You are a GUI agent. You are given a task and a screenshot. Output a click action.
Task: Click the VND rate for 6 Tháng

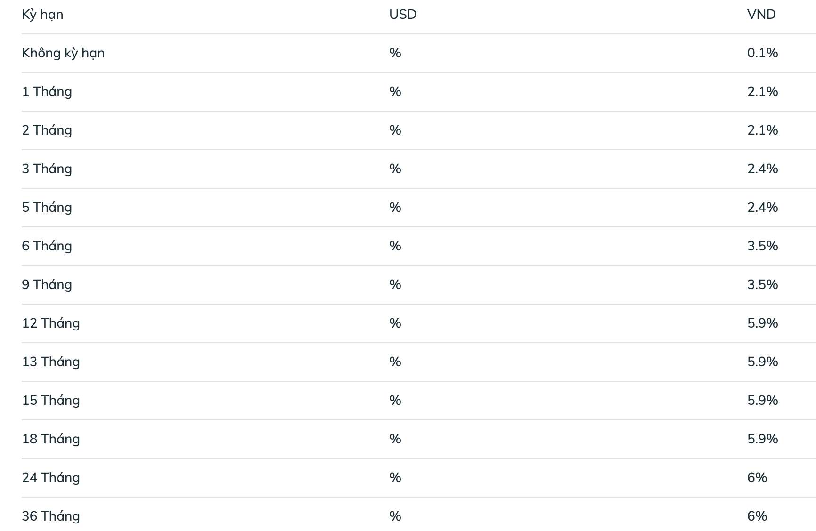point(762,246)
